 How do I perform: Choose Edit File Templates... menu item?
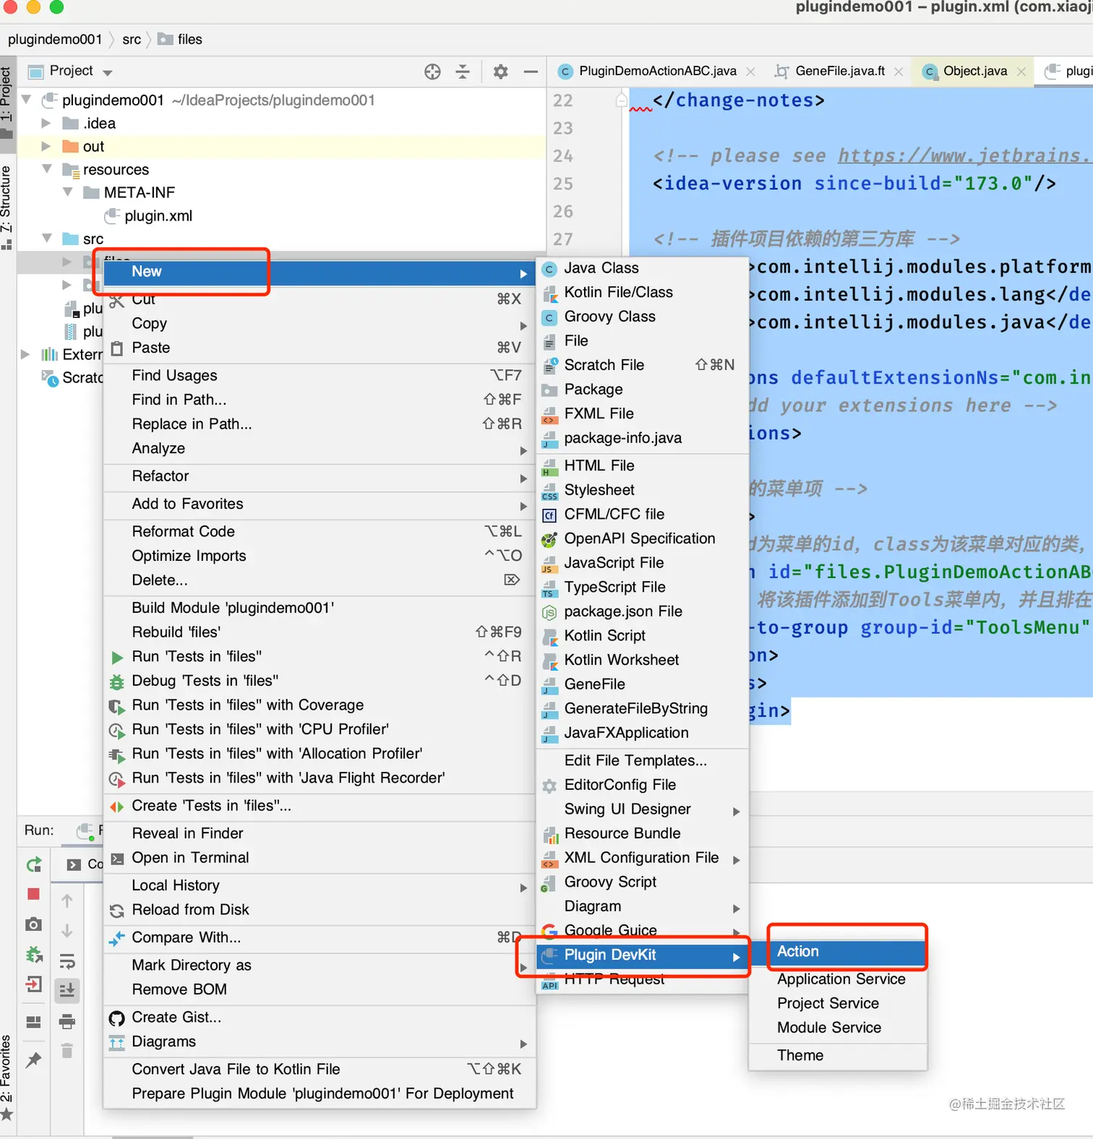click(642, 760)
